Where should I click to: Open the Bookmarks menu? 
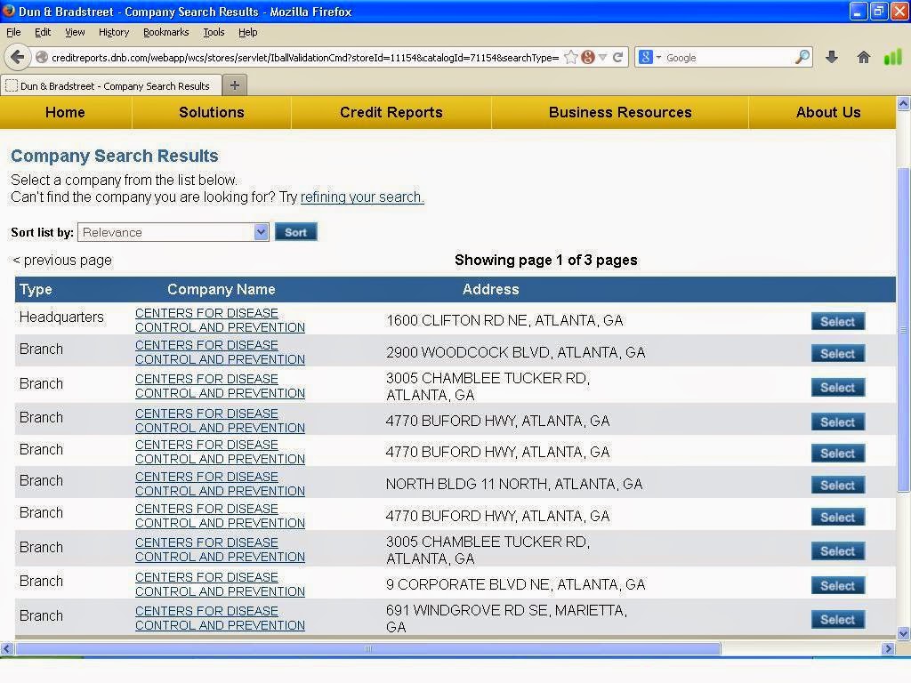click(x=166, y=32)
